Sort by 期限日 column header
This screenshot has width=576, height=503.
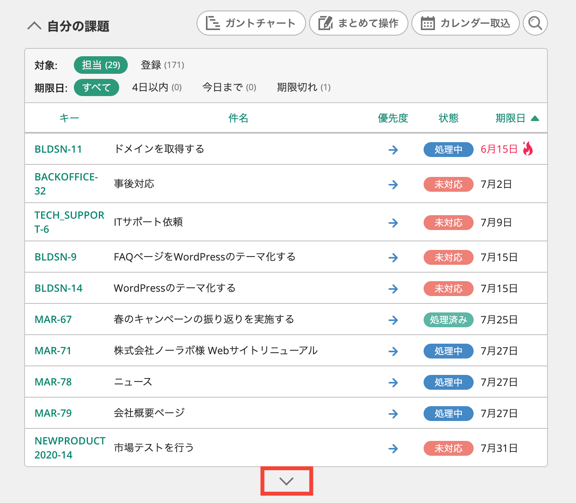[x=510, y=118]
